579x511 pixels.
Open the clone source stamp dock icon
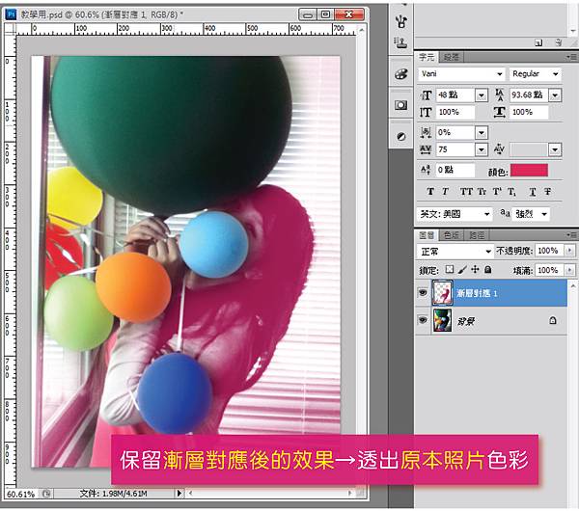click(x=401, y=42)
